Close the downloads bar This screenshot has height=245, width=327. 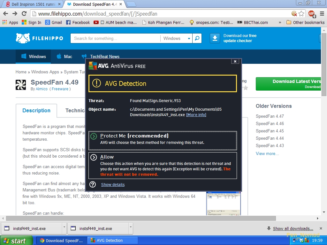pos(321,228)
